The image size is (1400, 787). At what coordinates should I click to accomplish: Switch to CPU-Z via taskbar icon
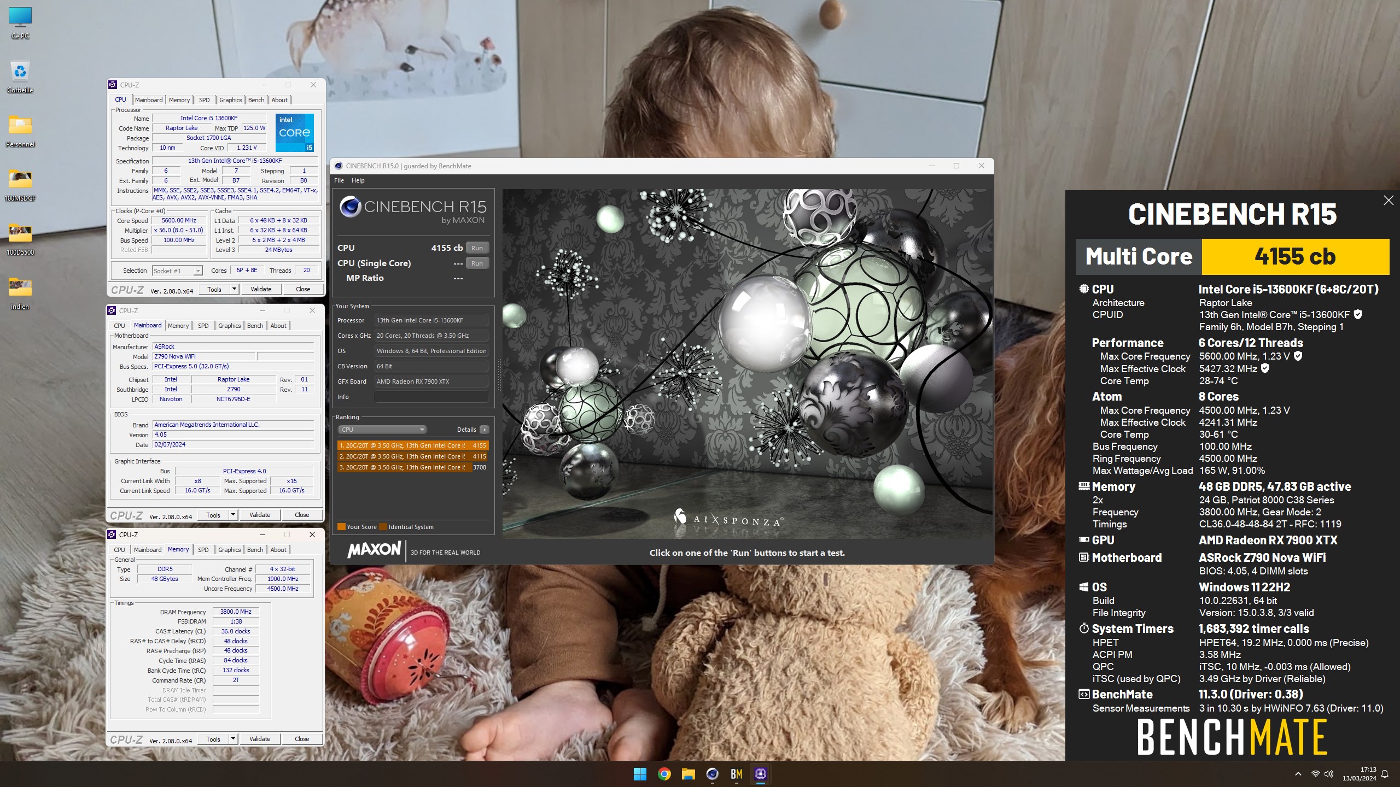(x=760, y=774)
